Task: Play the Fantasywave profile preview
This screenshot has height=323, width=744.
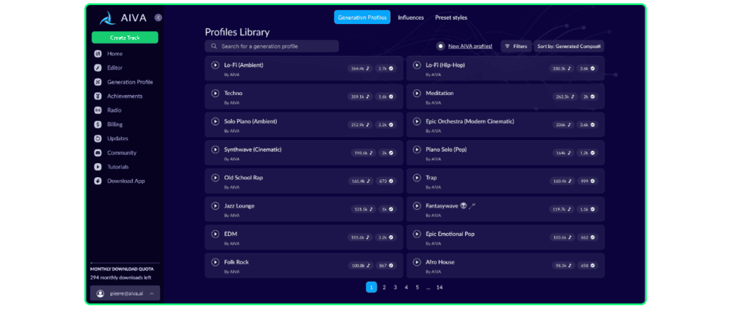Action: tap(416, 206)
